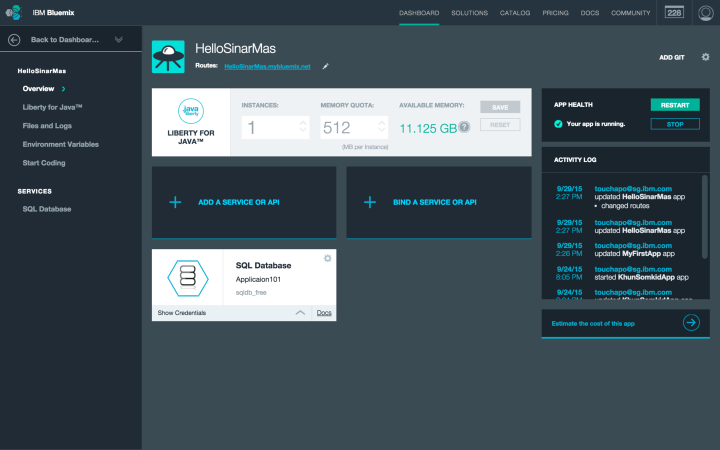Click the RESTART button
Screen dimensions: 720x450
tap(675, 105)
